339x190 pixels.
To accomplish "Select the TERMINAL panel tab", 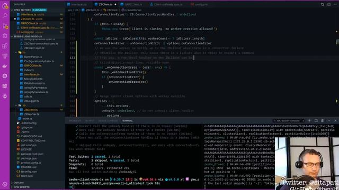I will pos(127,121).
